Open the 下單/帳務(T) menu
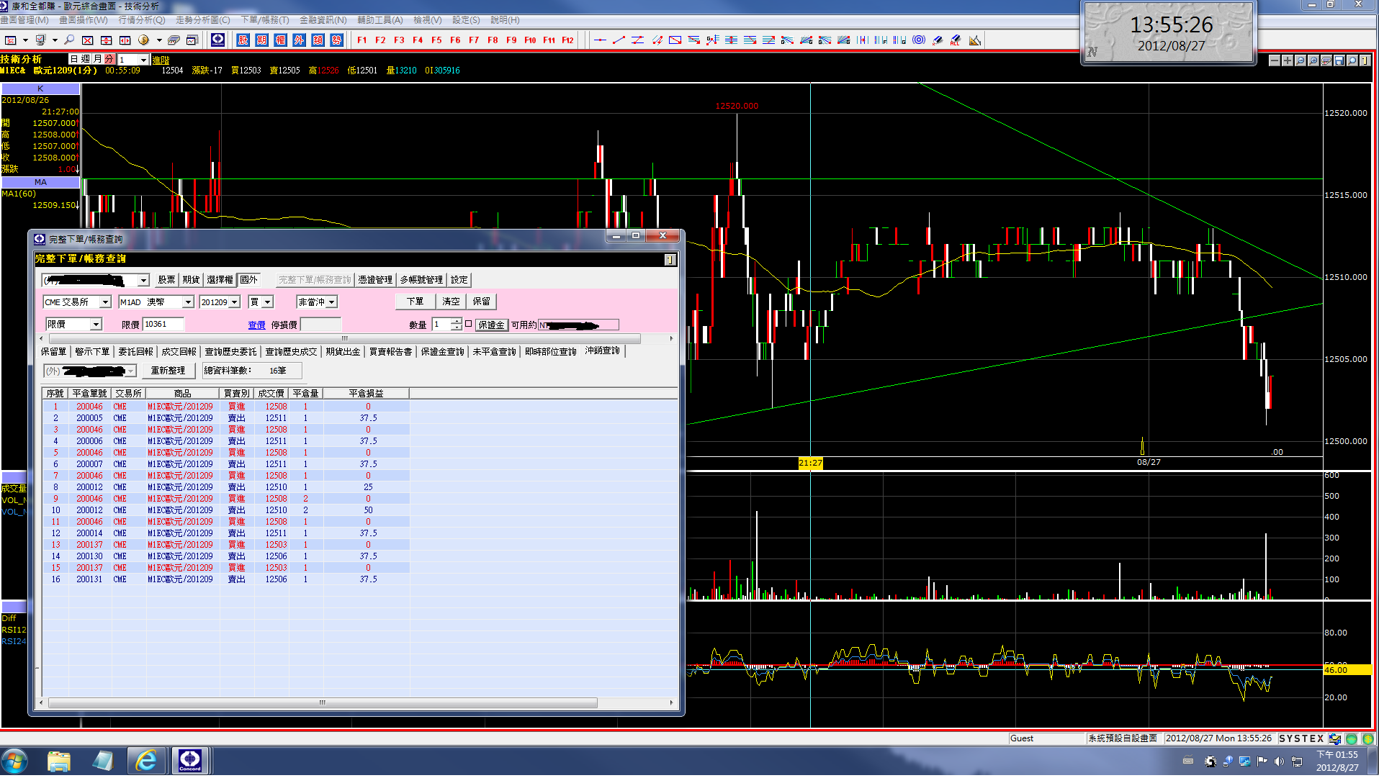The height and width of the screenshot is (778, 1379). click(264, 20)
